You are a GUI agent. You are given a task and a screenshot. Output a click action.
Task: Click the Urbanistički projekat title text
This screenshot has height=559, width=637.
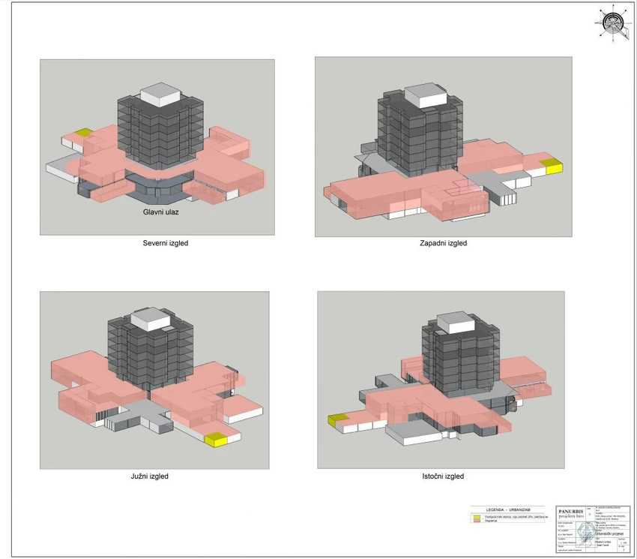point(609,533)
